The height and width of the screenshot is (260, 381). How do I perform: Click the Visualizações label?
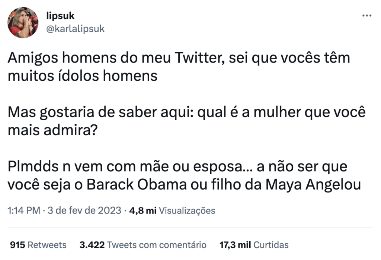pyautogui.click(x=187, y=210)
